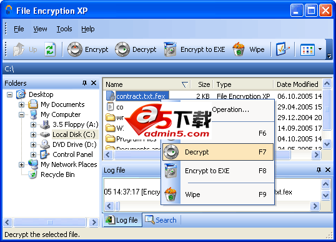Click file list scroll down arrow

327,144
